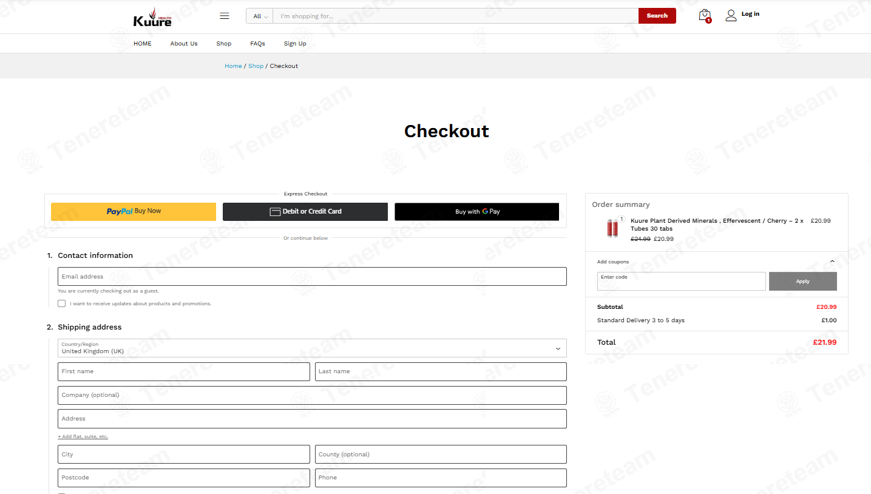Open About Us menu item
Image resolution: width=871 pixels, height=494 pixels.
click(x=184, y=44)
